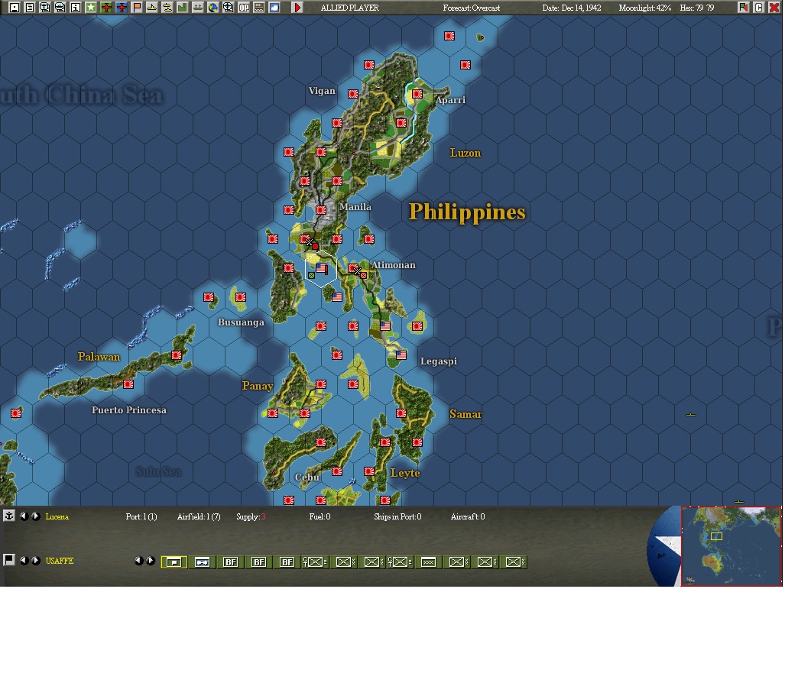Click the 'Moonlight: 42%' text
Screen dimensions: 811x686
[644, 8]
